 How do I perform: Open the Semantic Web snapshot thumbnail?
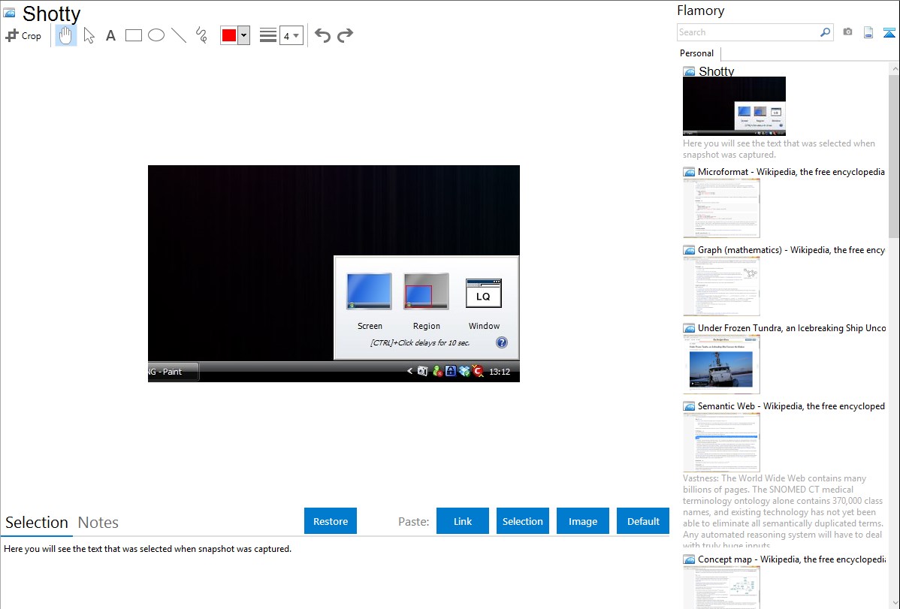tap(721, 442)
